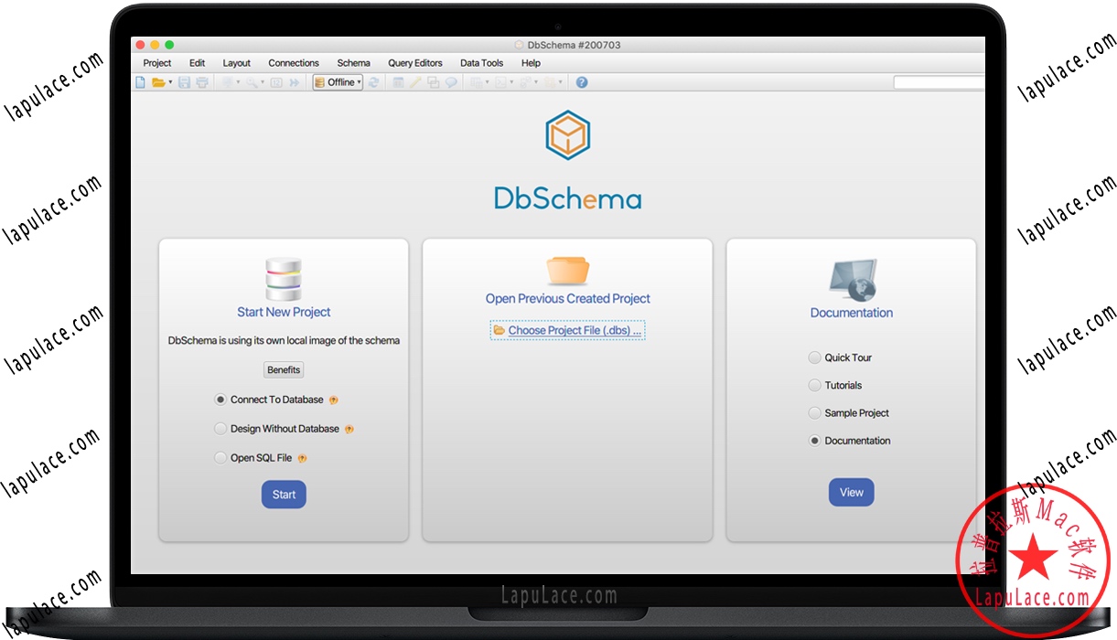Expand the arrow next to the open folder icon
Screen dimensions: 1117x640
coord(170,82)
